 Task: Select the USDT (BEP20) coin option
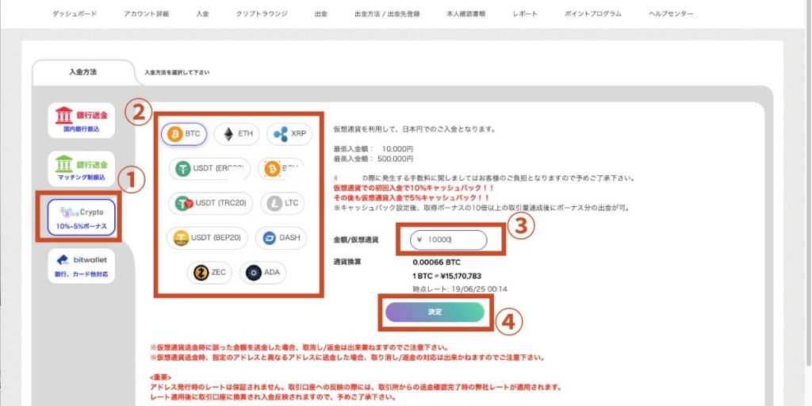207,238
